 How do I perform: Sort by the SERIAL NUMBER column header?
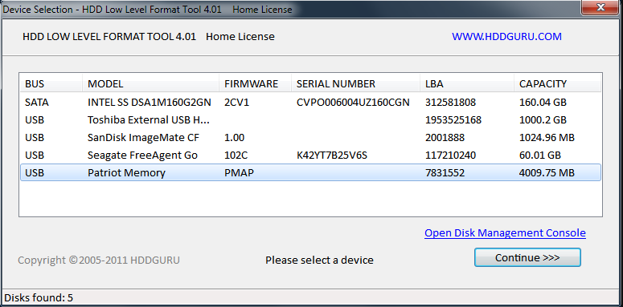(355, 84)
